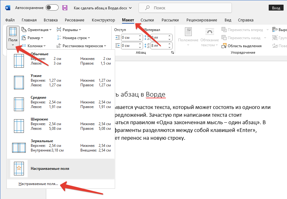Select the Узкие margins preset

click(61, 80)
